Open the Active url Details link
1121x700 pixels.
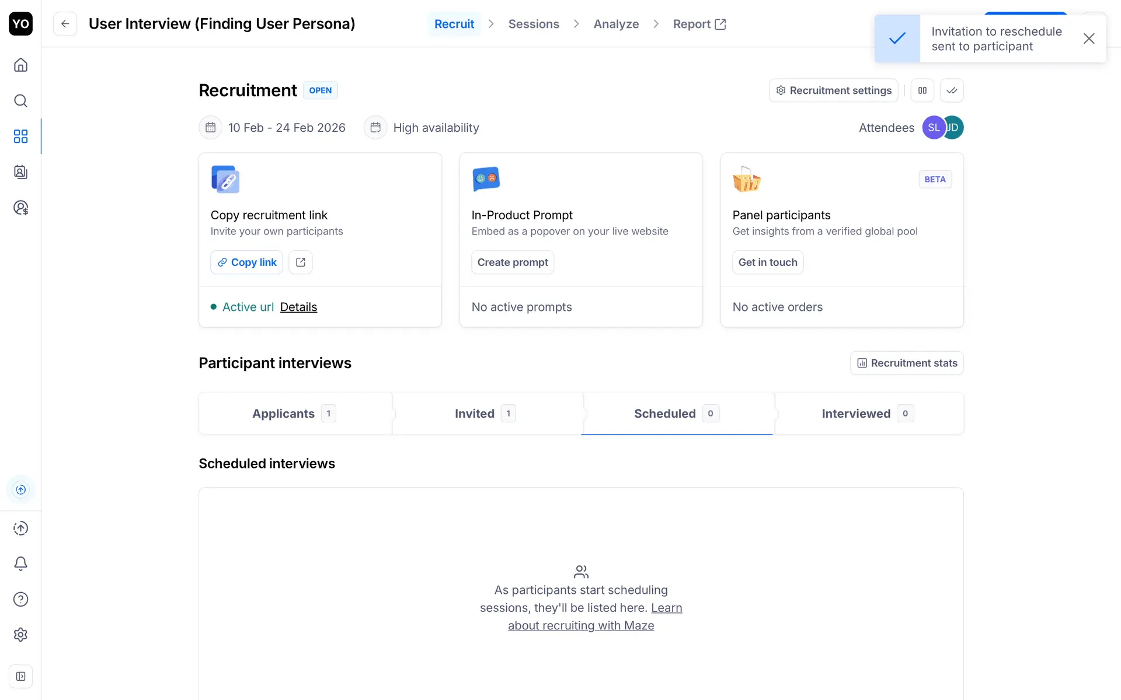298,307
